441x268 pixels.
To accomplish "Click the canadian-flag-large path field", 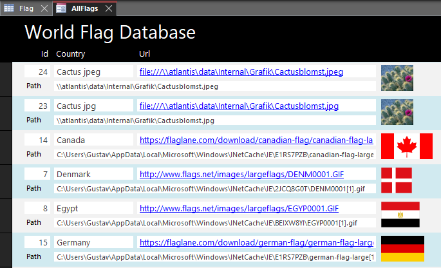I will [215, 154].
